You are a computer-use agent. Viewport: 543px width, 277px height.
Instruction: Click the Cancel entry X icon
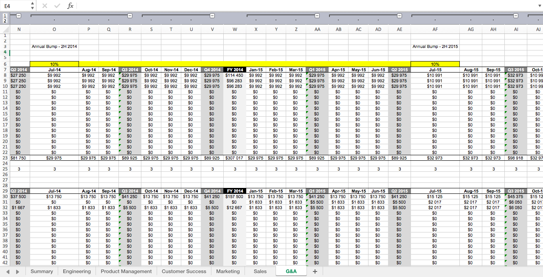[x=45, y=6]
